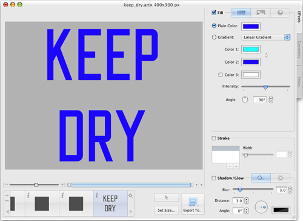Click the horizontal canvas scrollbar thumb

(131, 185)
